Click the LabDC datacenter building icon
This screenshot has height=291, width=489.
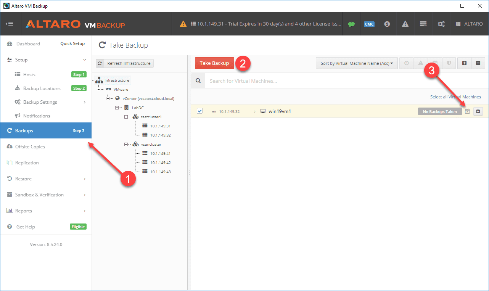(127, 108)
